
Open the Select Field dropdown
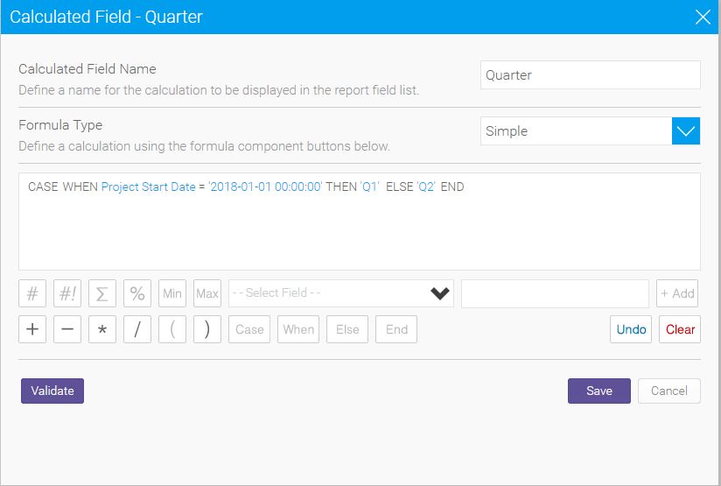pyautogui.click(x=340, y=293)
